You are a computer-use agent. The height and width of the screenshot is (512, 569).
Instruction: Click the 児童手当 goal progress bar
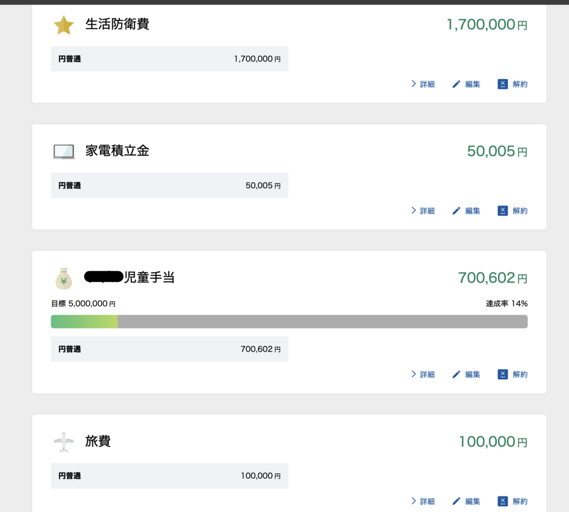pyautogui.click(x=289, y=322)
